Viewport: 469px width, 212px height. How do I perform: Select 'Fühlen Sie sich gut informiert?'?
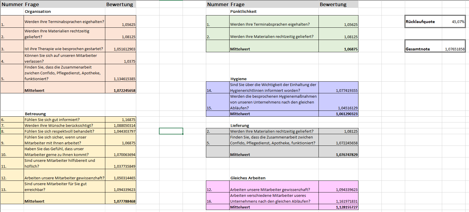(x=64, y=120)
